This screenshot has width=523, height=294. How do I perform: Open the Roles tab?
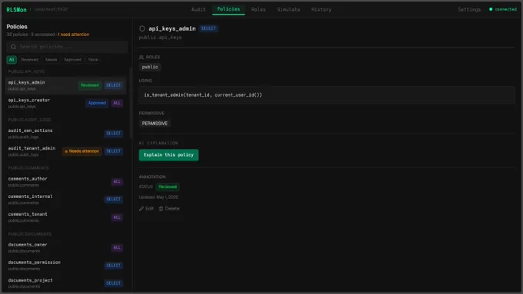click(258, 9)
